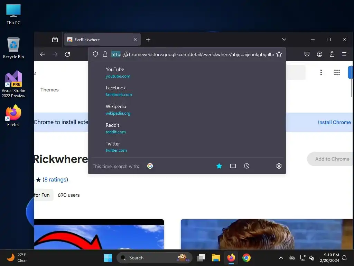The height and width of the screenshot is (266, 354).
Task: Switch to Firefox on taskbar
Action: (x=231, y=258)
